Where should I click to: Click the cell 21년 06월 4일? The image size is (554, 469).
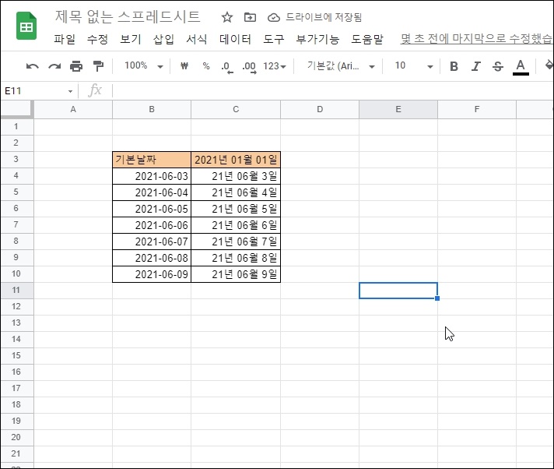(236, 192)
